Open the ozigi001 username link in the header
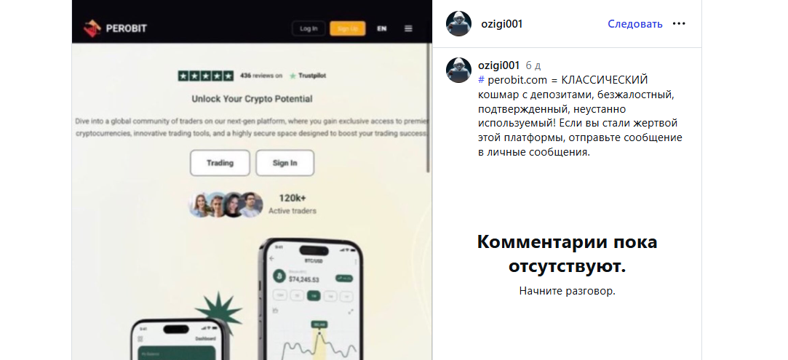788x360 pixels. click(501, 23)
